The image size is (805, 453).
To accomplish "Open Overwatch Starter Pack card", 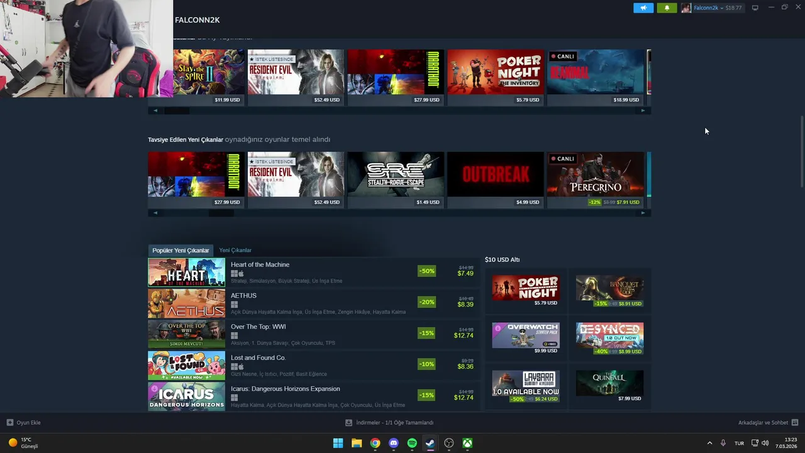I will tap(526, 338).
